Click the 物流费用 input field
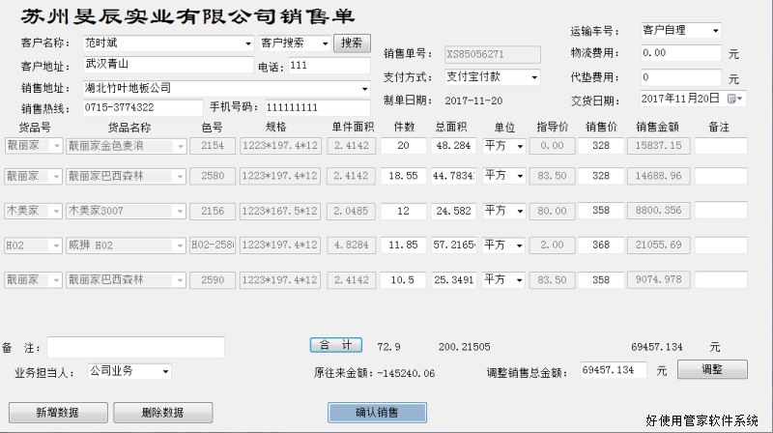 679,53
